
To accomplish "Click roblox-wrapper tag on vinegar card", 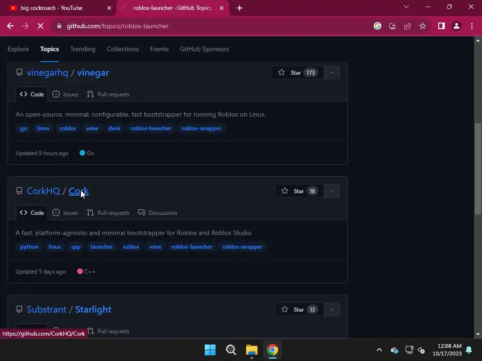I will (201, 128).
